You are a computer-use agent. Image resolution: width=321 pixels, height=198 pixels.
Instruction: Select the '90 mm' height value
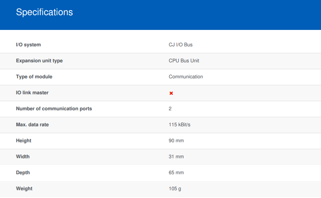(176, 141)
